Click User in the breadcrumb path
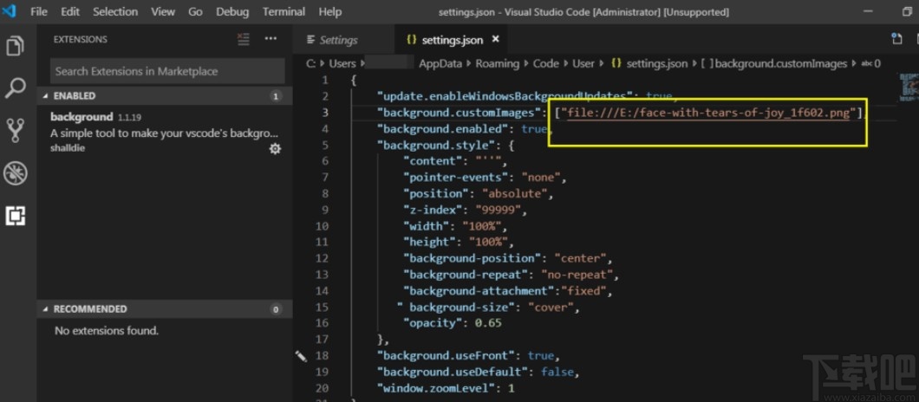Image resolution: width=919 pixels, height=402 pixels. click(583, 63)
